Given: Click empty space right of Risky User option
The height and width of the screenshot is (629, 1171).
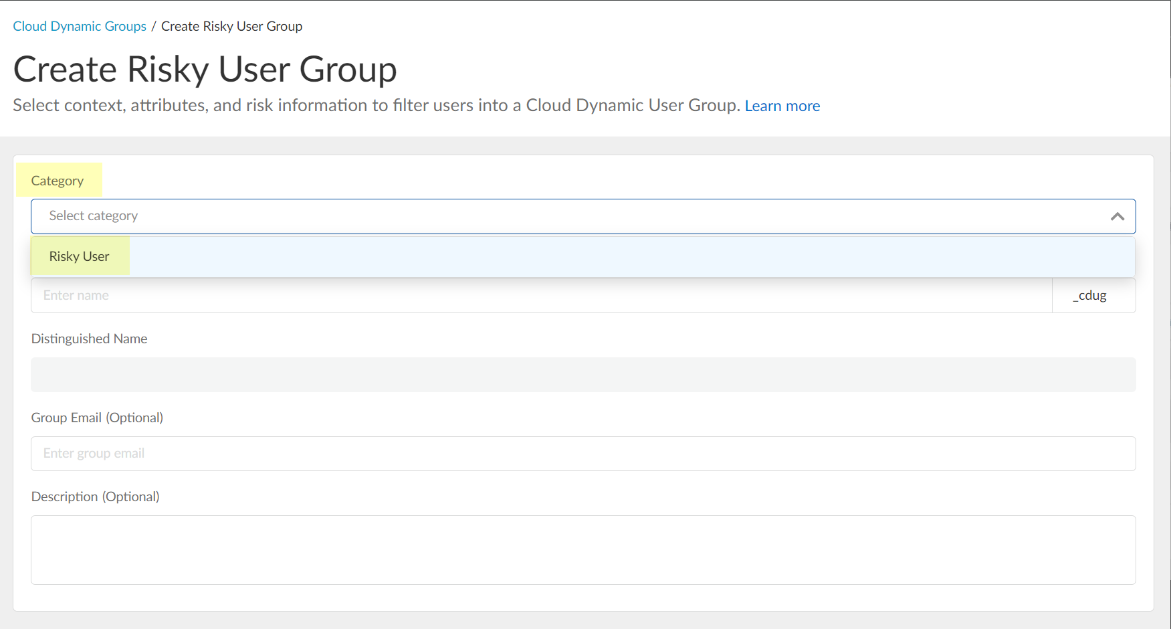Looking at the screenshot, I should tap(629, 256).
